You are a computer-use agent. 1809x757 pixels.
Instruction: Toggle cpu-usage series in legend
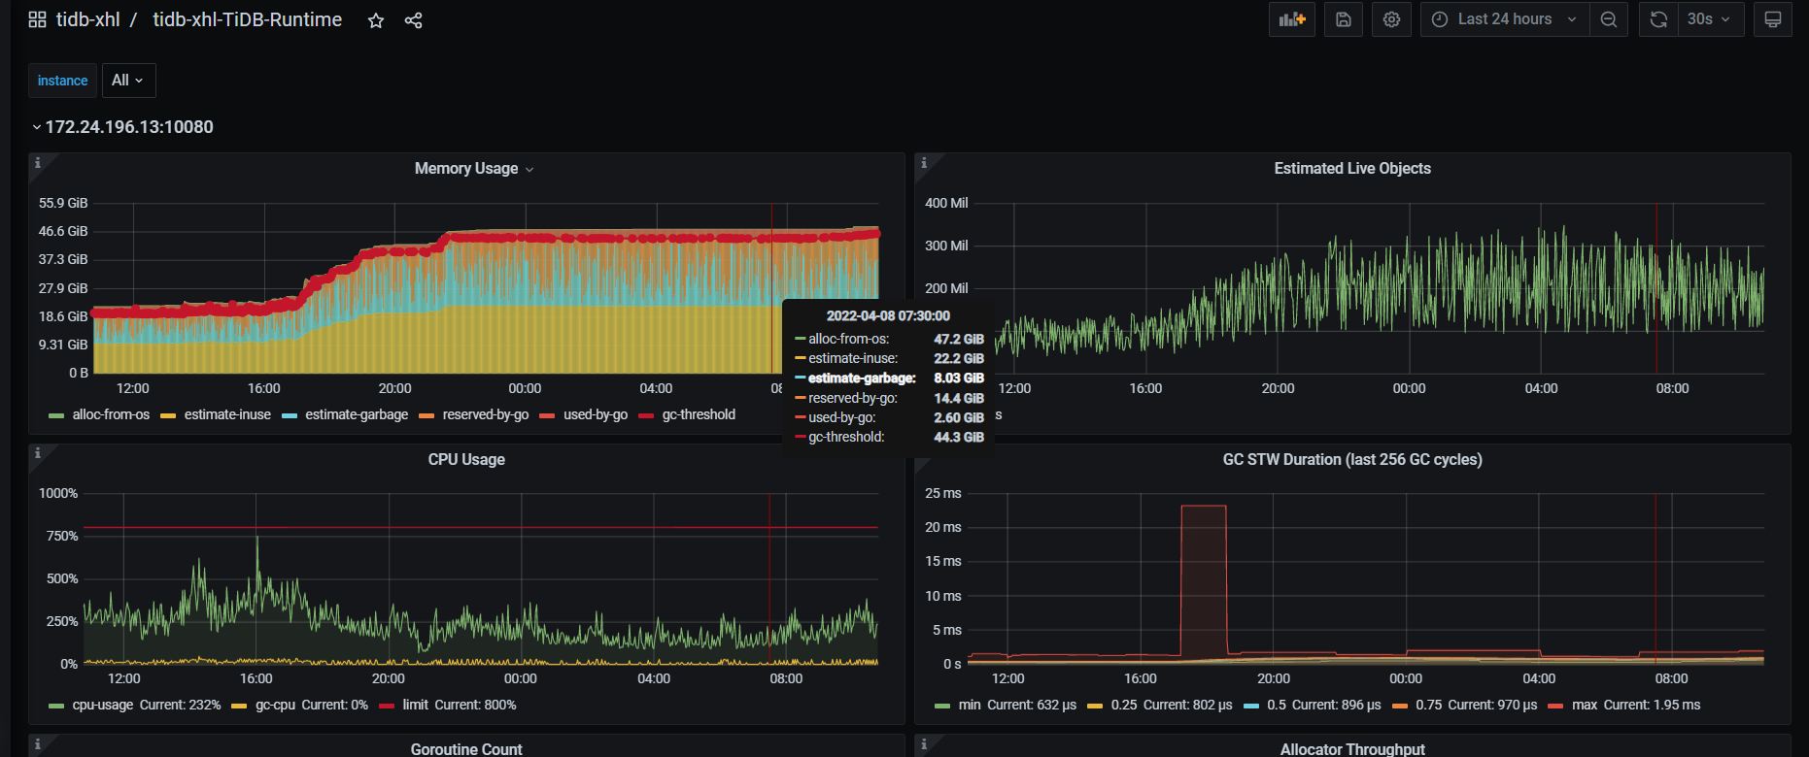(x=102, y=706)
